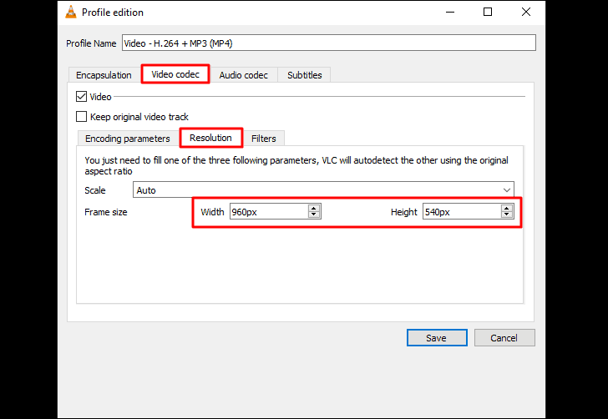
Task: Select the Resolution sub-tab
Action: point(210,138)
